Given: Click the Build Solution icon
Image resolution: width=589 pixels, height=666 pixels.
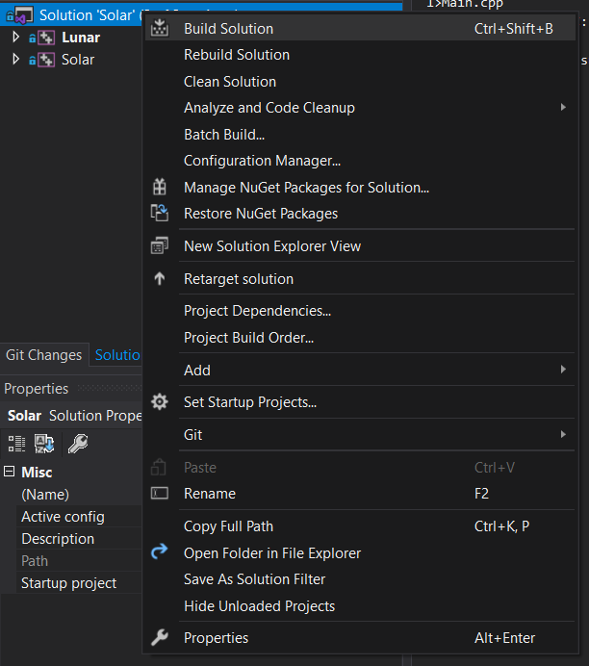Looking at the screenshot, I should click(x=161, y=29).
